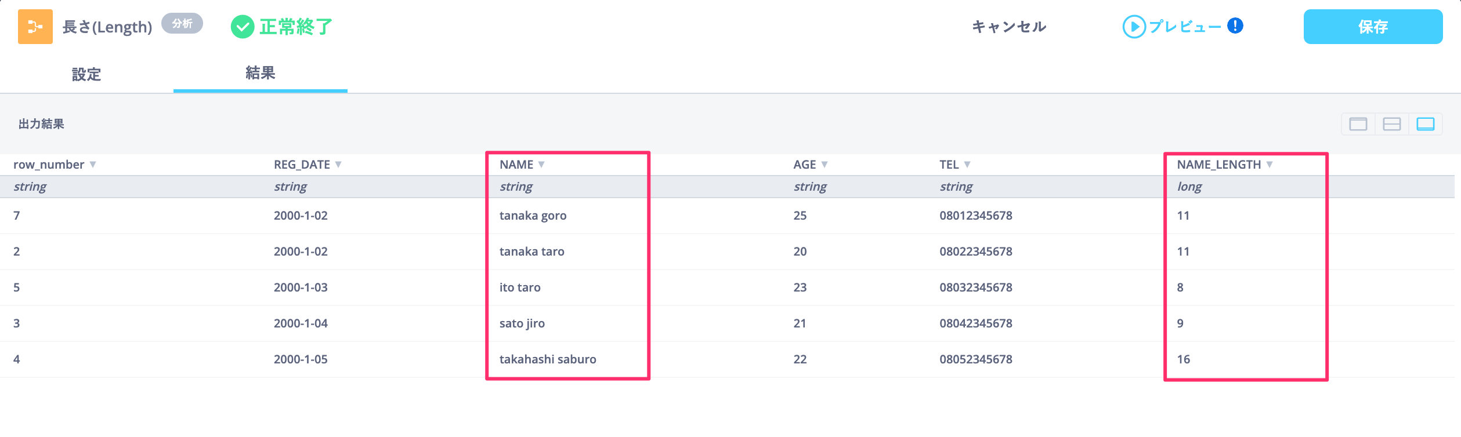
Task: Click the 分析 badge
Action: [x=182, y=24]
